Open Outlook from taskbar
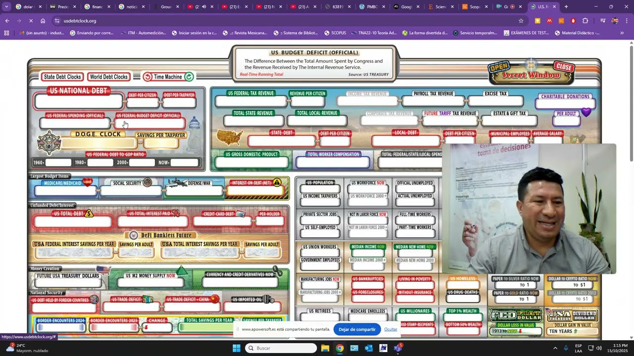The width and height of the screenshot is (634, 356). [x=369, y=348]
